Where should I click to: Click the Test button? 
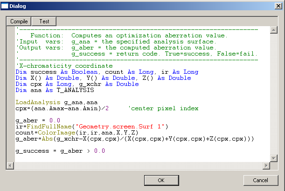click(x=44, y=21)
